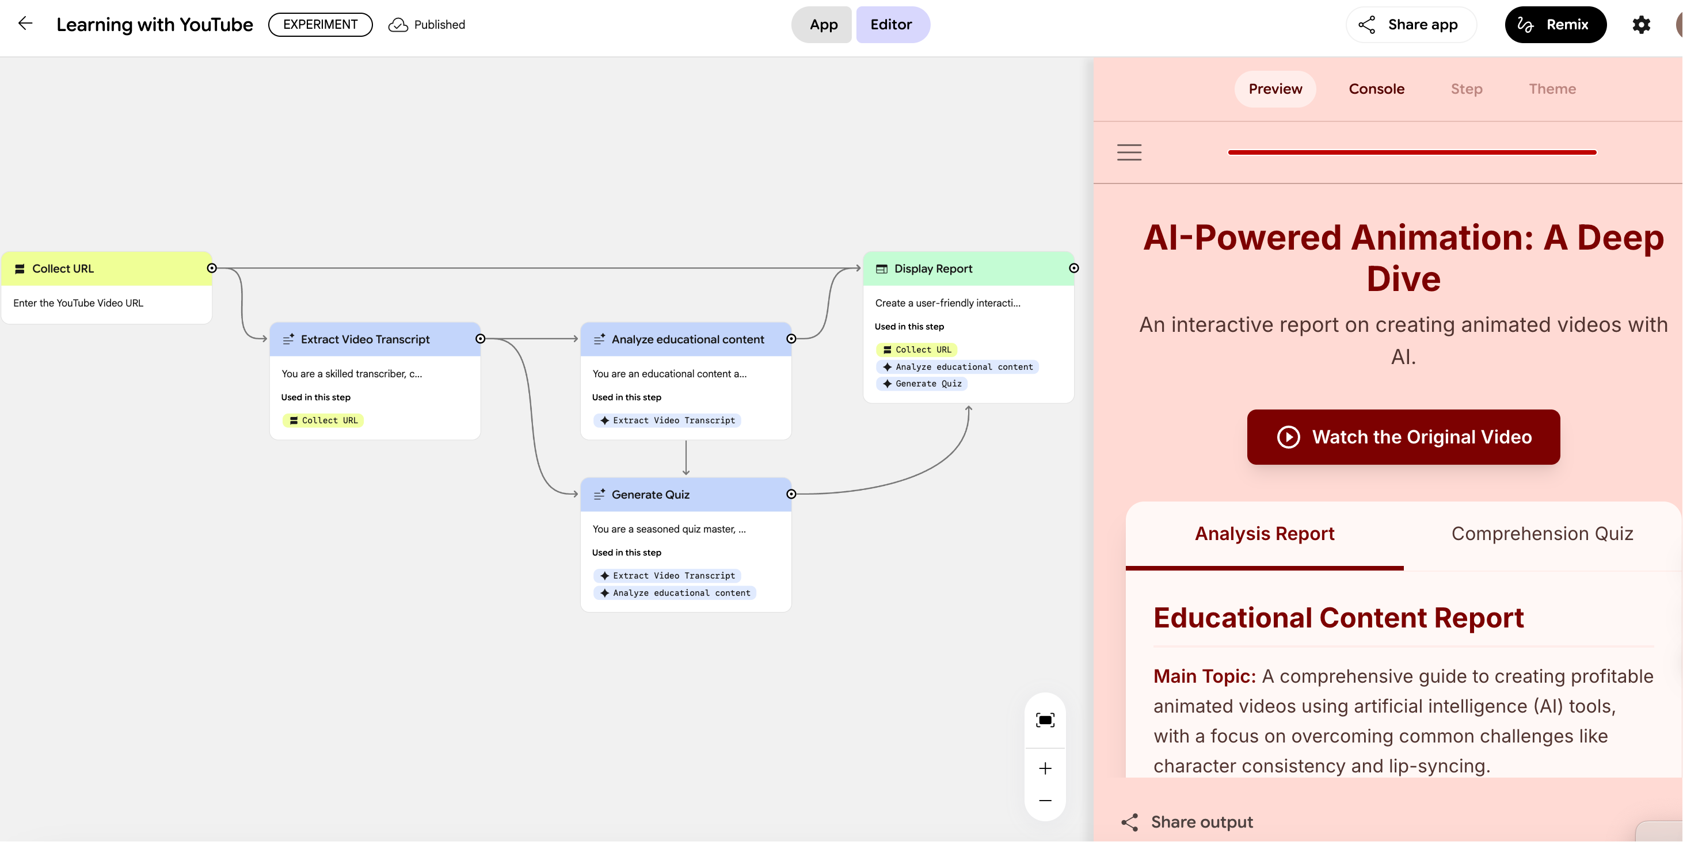Click the Share app share icon

coord(1367,25)
